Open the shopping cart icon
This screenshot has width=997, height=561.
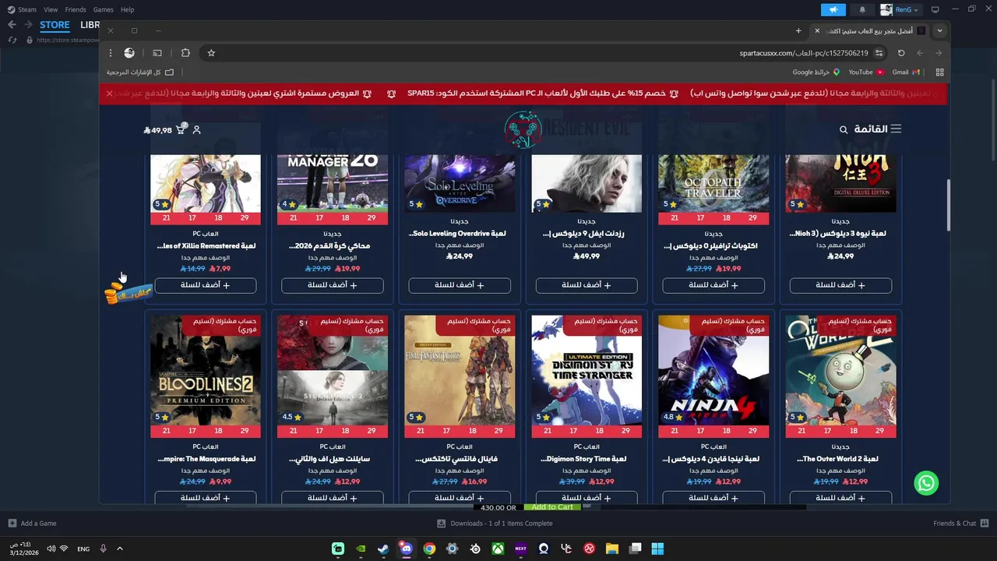click(181, 129)
